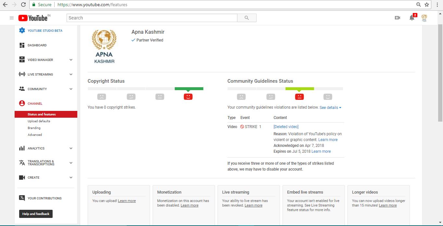Image resolution: width=443 pixels, height=226 pixels.
Task: Click Learn more in Longer videos card
Action: [x=388, y=206]
